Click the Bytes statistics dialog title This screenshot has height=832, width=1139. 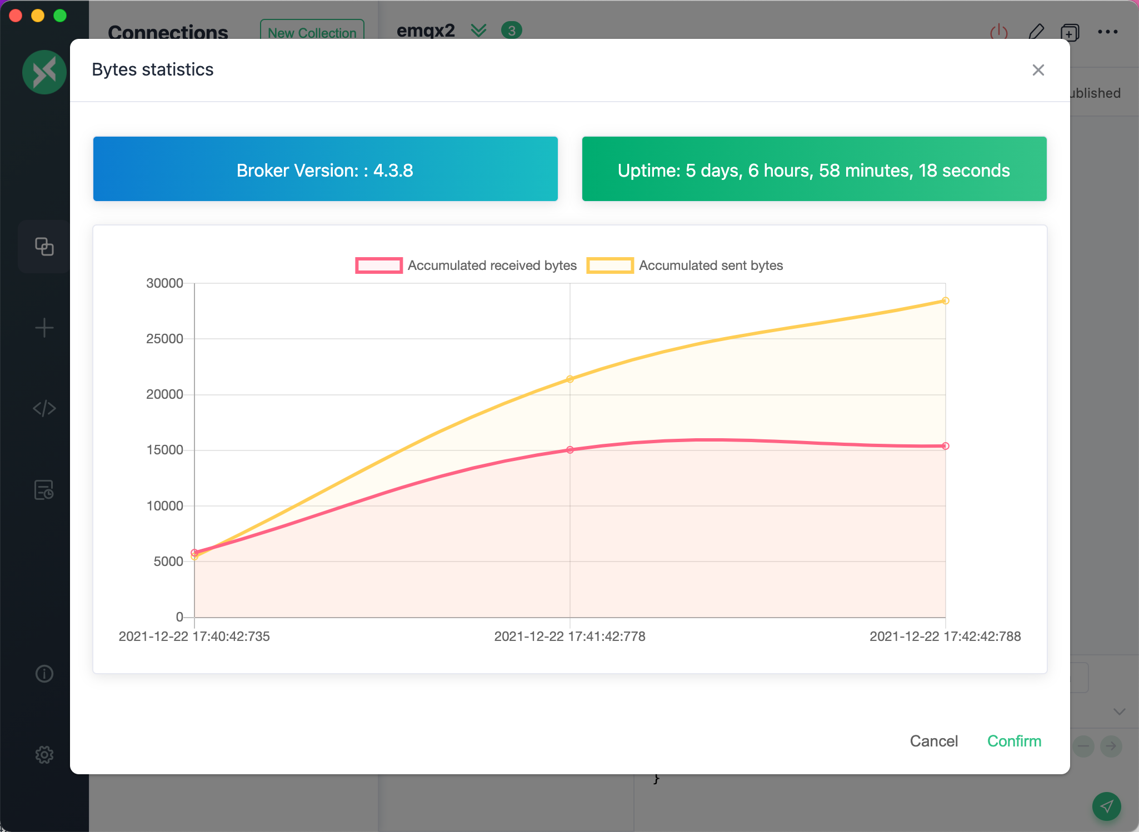click(x=152, y=69)
